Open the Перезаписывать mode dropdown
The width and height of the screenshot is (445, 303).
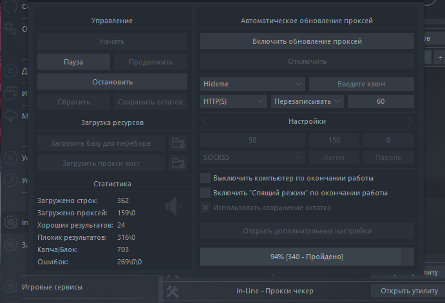pyautogui.click(x=307, y=101)
